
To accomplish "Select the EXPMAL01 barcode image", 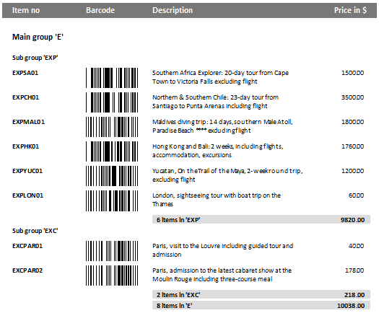I will 112,127.
